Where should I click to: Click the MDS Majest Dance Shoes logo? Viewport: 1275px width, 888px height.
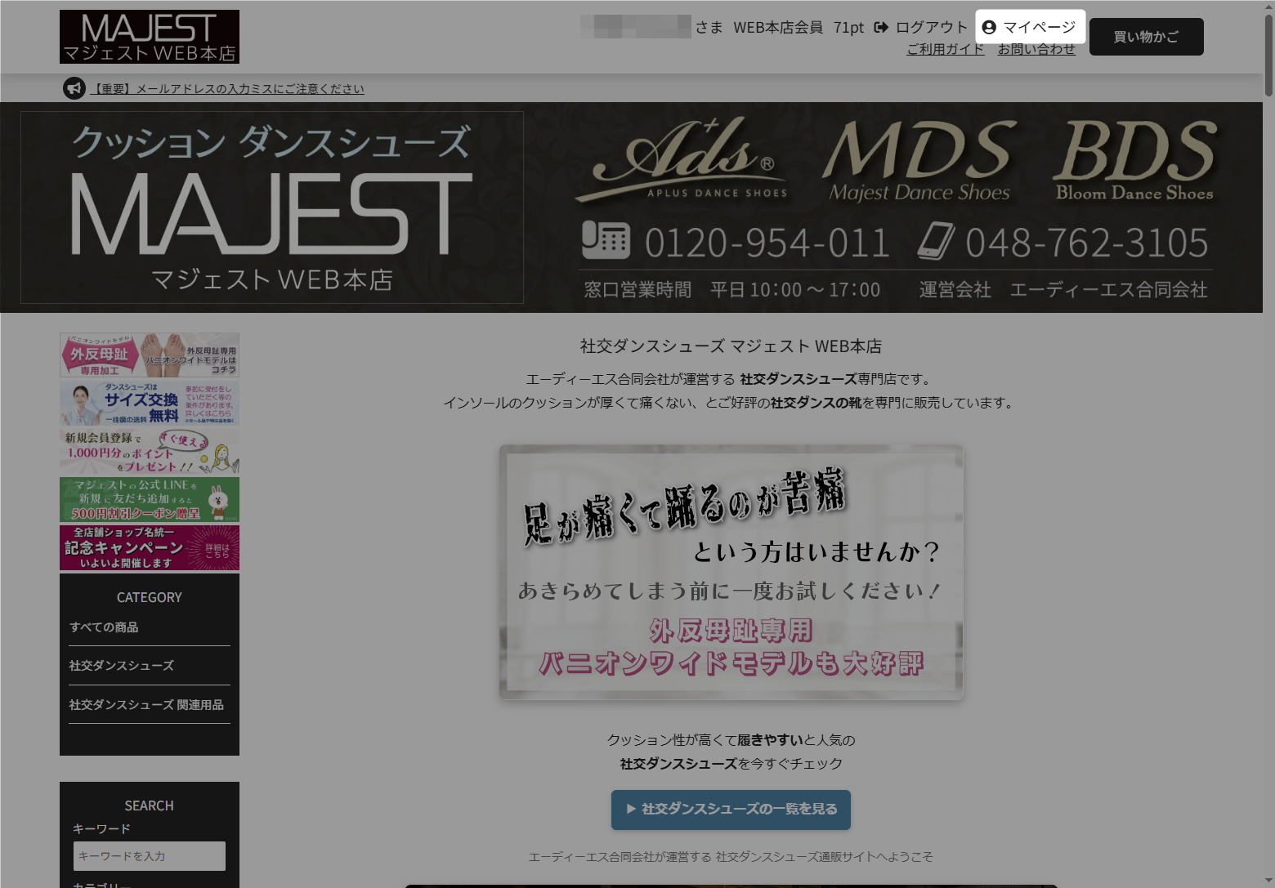tap(919, 159)
